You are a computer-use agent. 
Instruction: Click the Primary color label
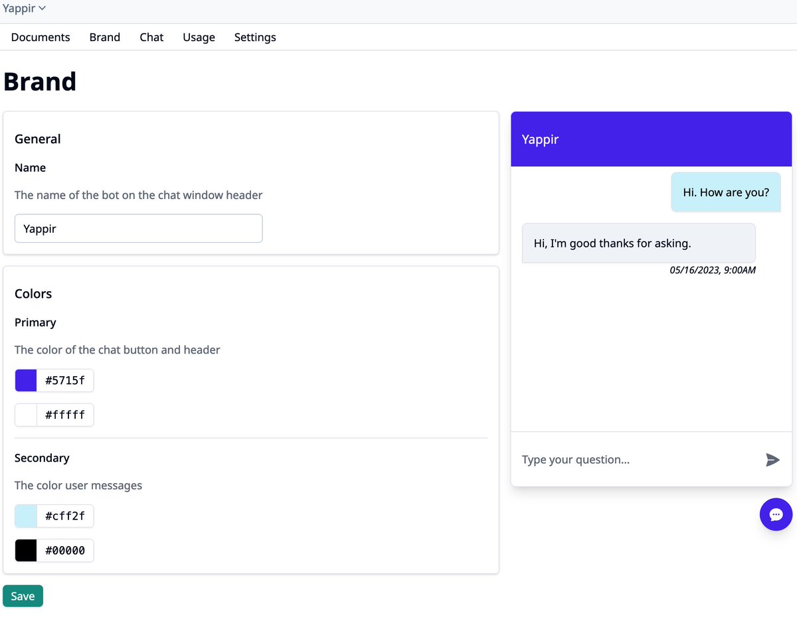pyautogui.click(x=35, y=322)
